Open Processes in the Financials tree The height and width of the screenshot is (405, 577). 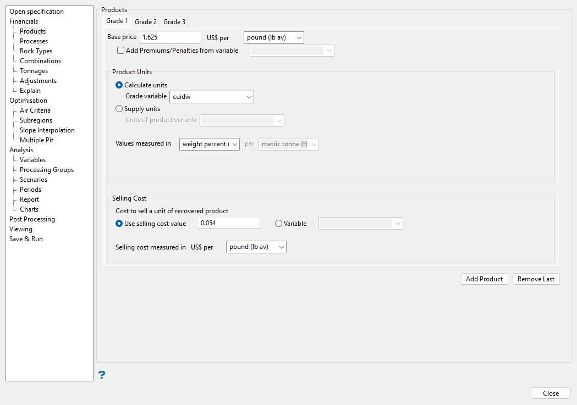34,41
